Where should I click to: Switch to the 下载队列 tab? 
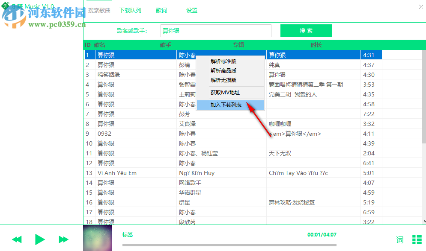coord(130,10)
